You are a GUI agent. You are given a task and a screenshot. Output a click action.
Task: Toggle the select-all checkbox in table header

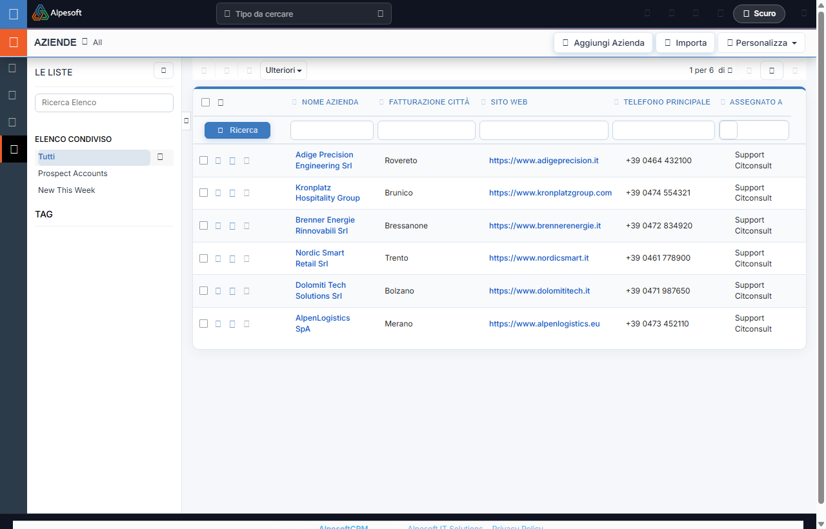coord(205,102)
